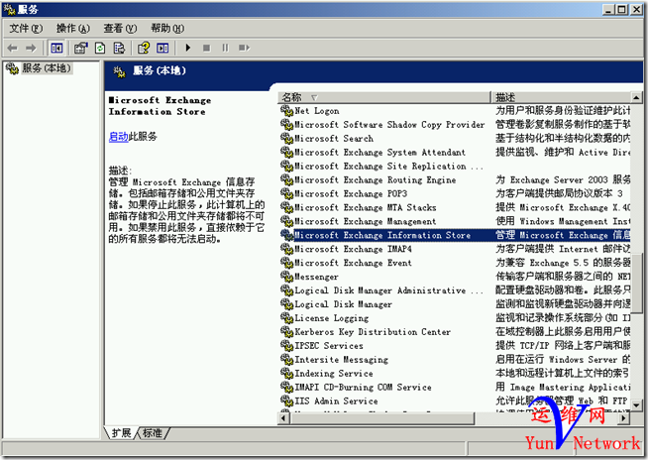Click the gear icon beside Net Logon
The height and width of the screenshot is (460, 648).
pyautogui.click(x=286, y=111)
